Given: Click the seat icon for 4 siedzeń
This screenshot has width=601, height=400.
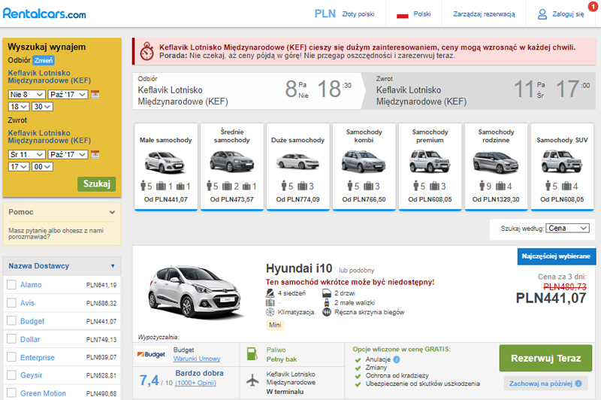Looking at the screenshot, I should (270, 293).
